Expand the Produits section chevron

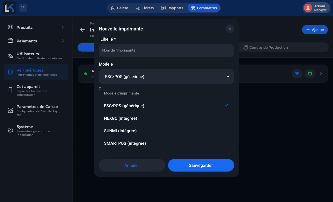click(x=62, y=27)
